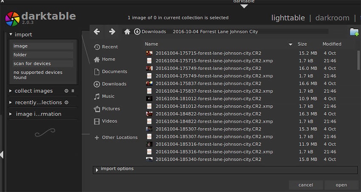Open Music in the sidebar
361x192 pixels.
tap(104, 97)
